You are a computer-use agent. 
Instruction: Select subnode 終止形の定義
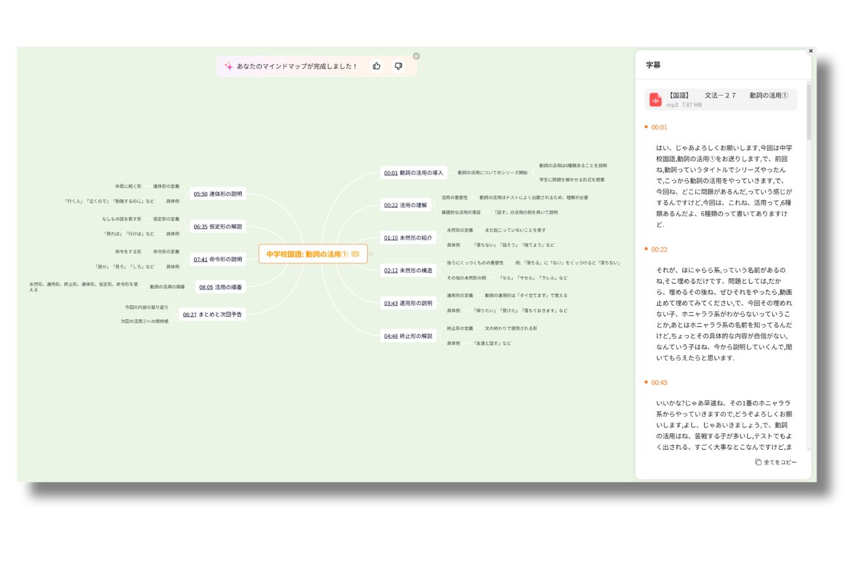click(460, 329)
